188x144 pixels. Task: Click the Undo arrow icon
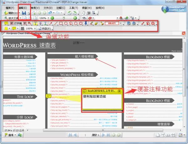[50, 13]
